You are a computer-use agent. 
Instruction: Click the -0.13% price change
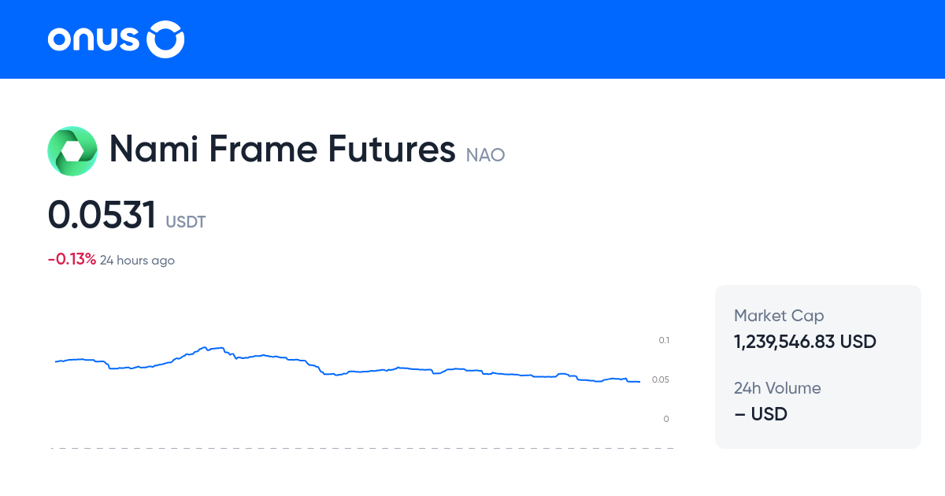(72, 260)
